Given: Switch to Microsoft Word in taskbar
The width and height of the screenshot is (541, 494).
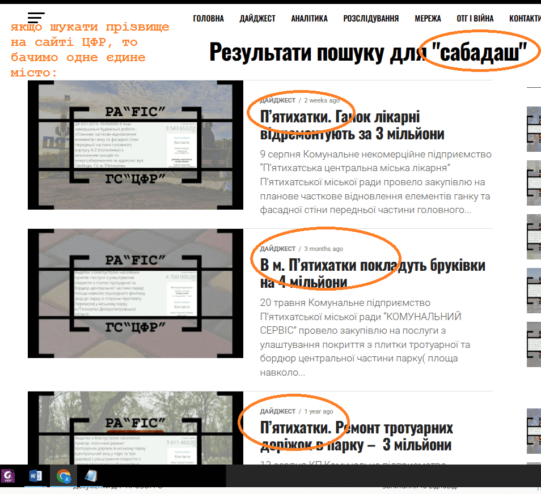Looking at the screenshot, I should [36, 476].
